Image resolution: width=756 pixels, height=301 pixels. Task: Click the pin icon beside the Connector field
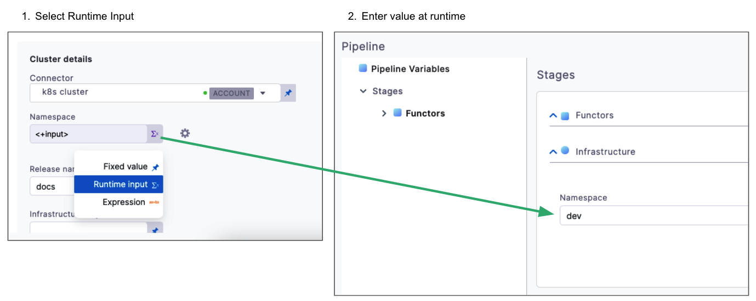coord(288,93)
